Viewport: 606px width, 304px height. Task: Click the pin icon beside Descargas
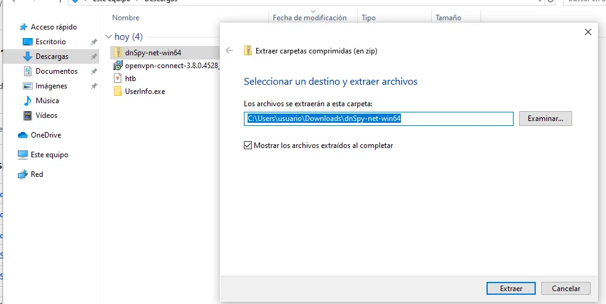pyautogui.click(x=94, y=57)
